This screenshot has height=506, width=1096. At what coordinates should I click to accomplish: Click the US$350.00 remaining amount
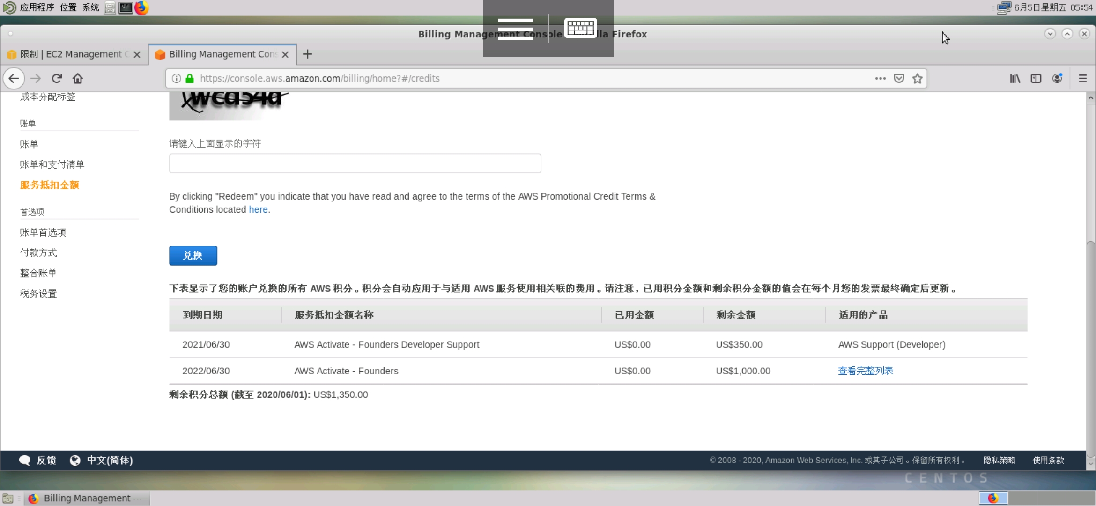[739, 344]
